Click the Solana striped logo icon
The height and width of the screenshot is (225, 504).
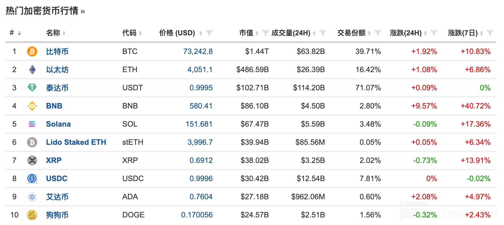tap(32, 124)
